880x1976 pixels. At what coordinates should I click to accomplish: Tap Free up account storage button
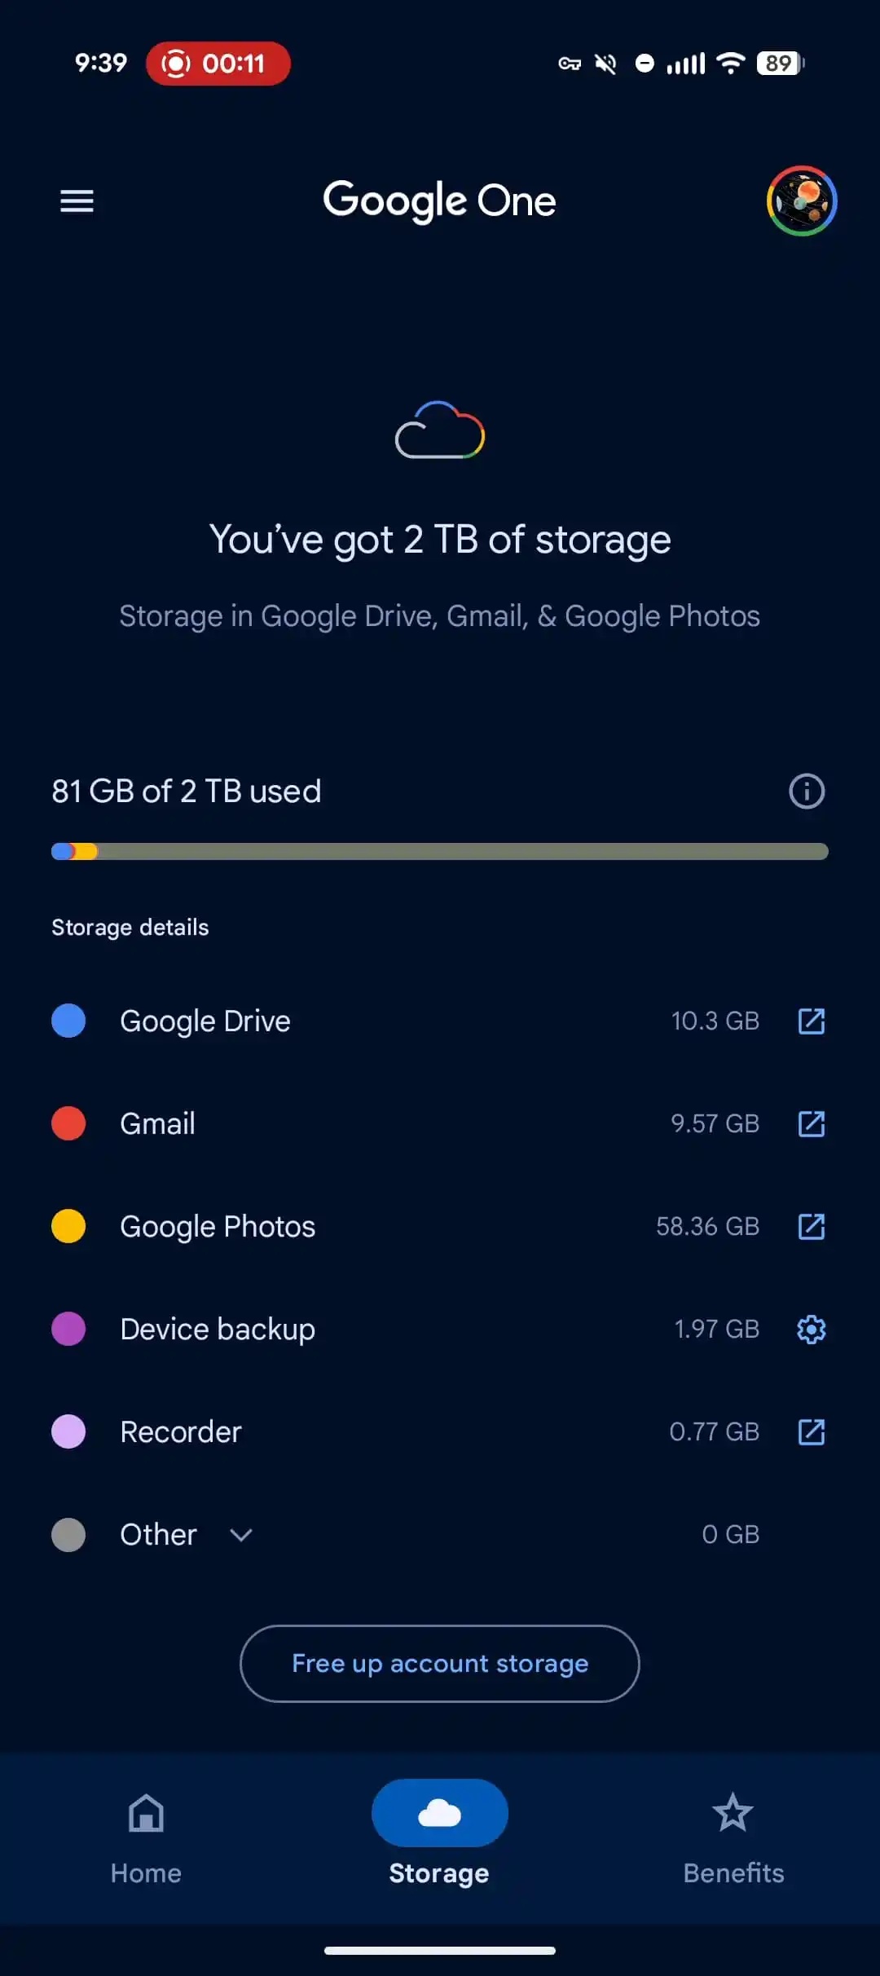tap(440, 1663)
